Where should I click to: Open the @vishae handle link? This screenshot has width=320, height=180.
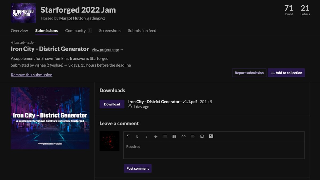(55, 65)
